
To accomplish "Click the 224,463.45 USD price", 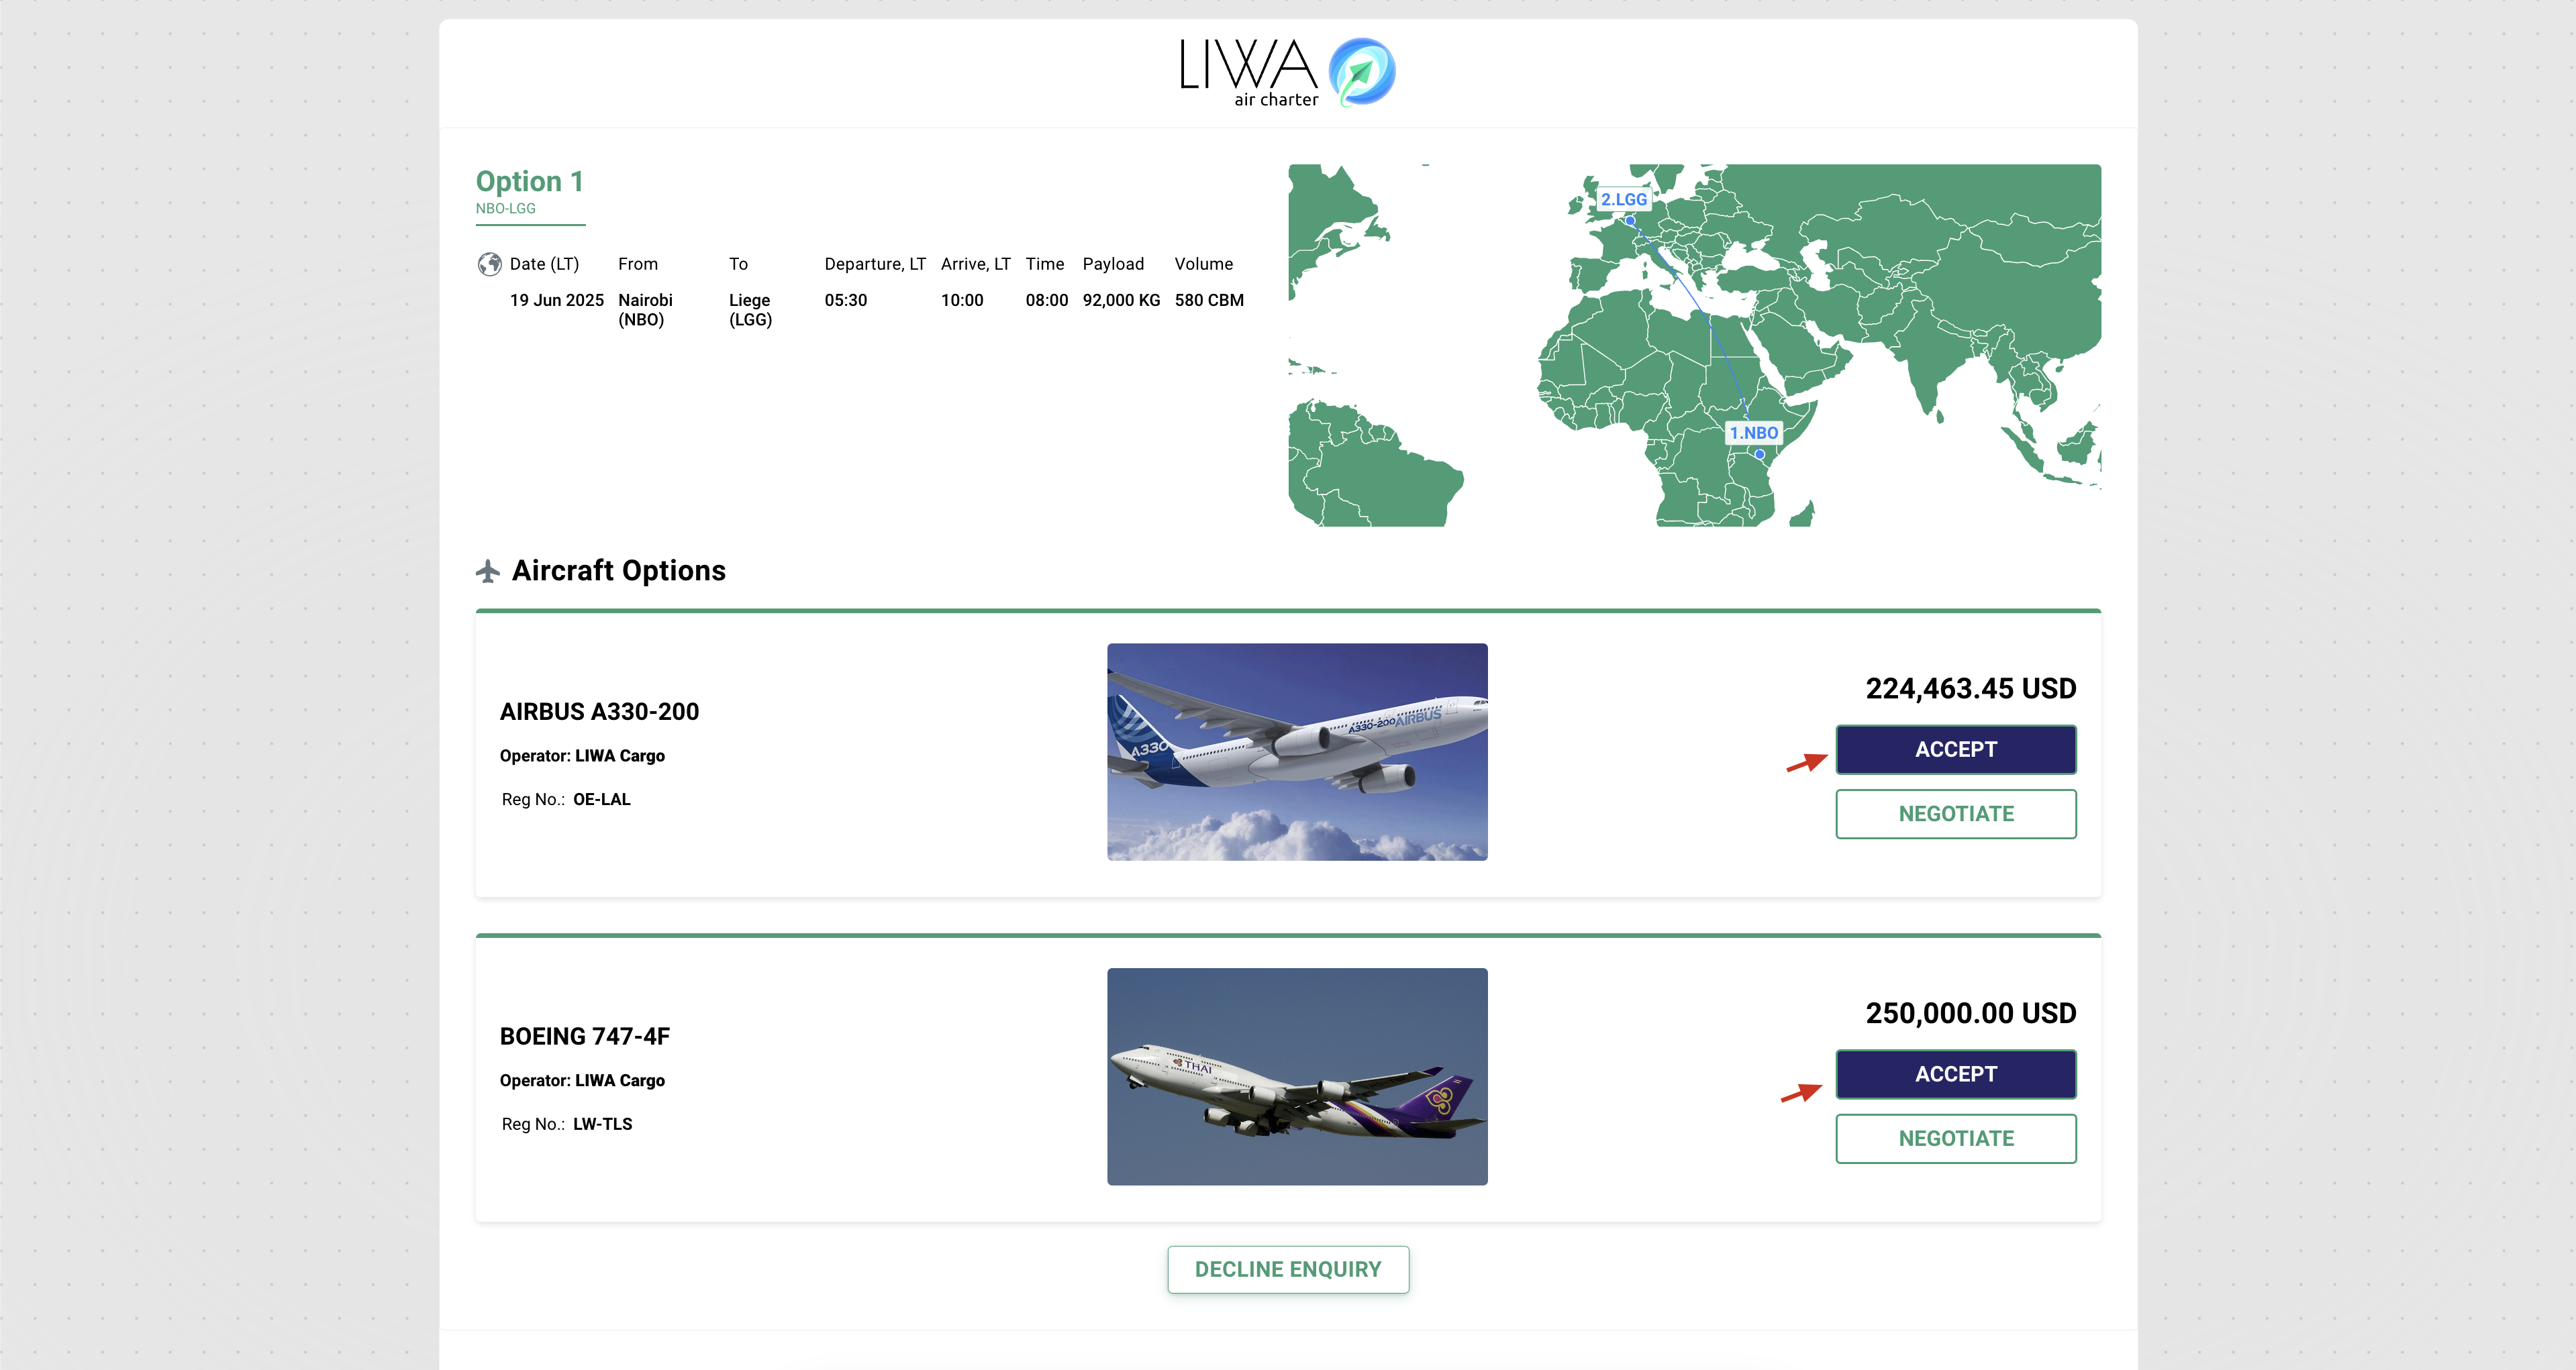I will click(x=1970, y=688).
